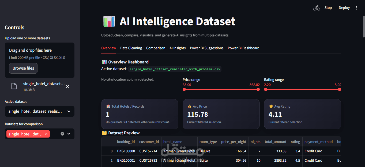This screenshot has height=167, width=365.
Task: Remove the single_hotel_dat... comparison tag
Action: [46, 134]
